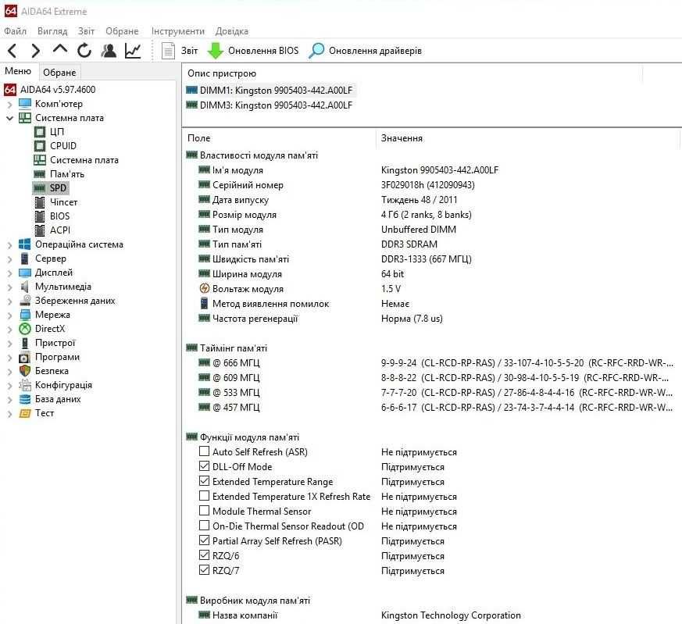
Task: Click the Windows logo Операційна система icon
Action: (25, 244)
